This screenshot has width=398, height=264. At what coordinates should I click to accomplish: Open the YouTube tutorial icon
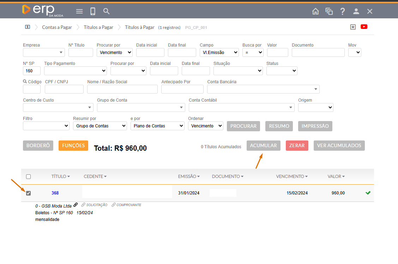pos(364,27)
